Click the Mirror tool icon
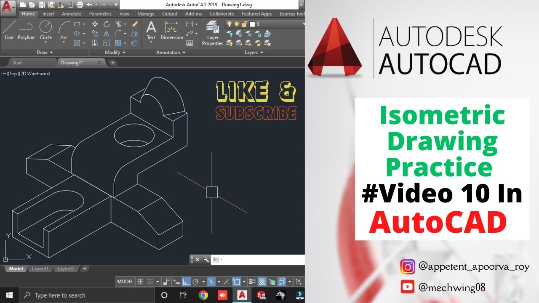 [x=107, y=34]
